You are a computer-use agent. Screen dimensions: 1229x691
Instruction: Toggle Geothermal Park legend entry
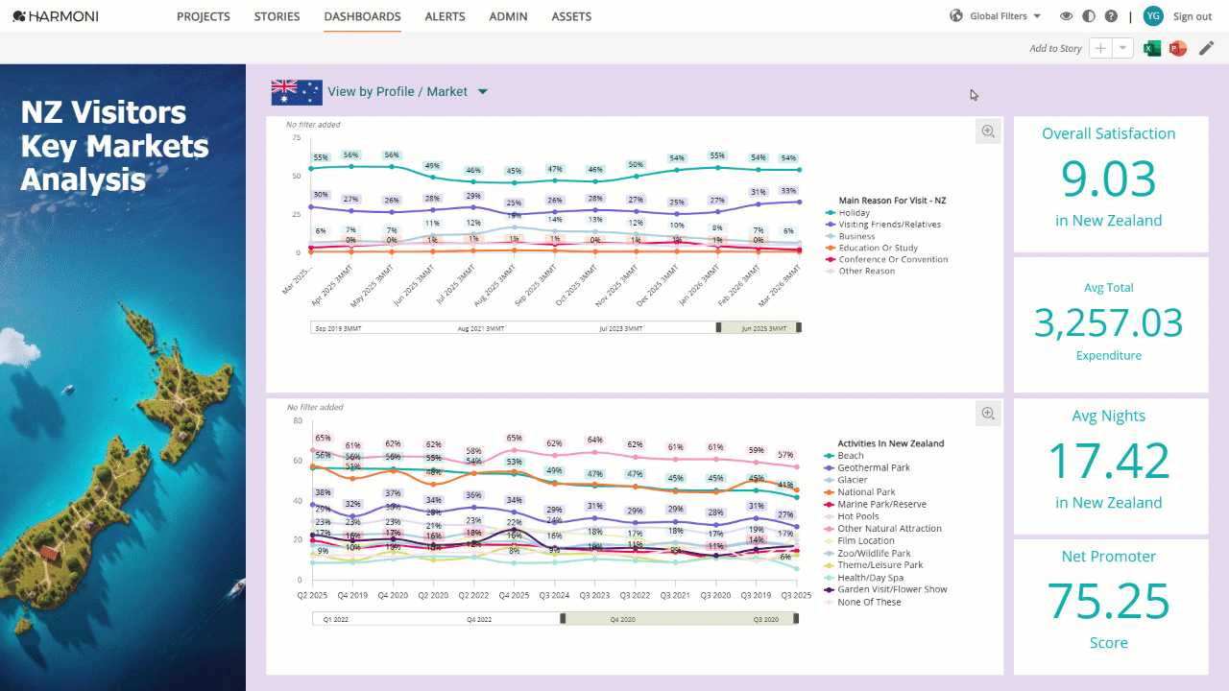pyautogui.click(x=867, y=467)
